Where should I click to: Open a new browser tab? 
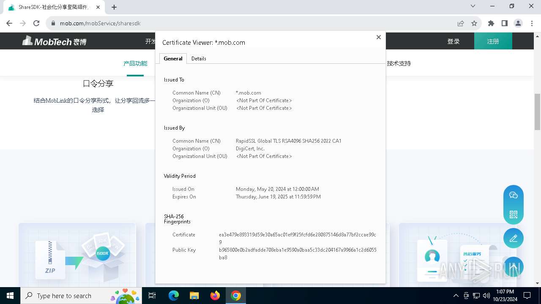pos(114,7)
